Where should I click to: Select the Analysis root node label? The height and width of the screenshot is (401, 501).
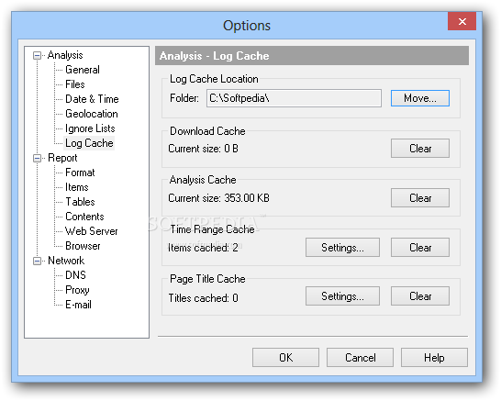tap(65, 55)
